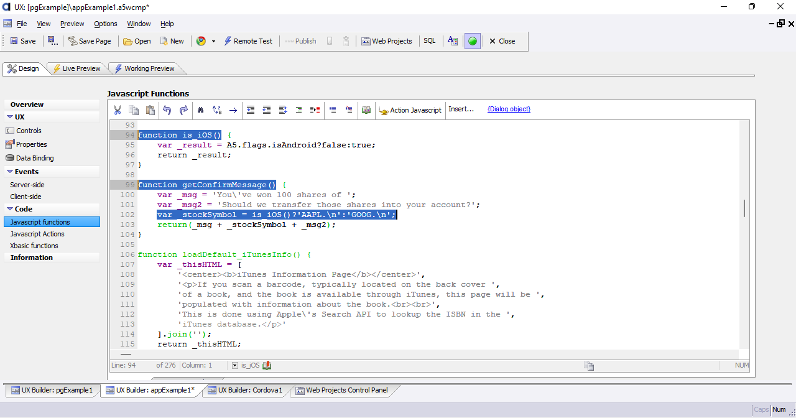Screen dimensions: 796x418
Task: Collapse the UX section
Action: tap(10, 117)
